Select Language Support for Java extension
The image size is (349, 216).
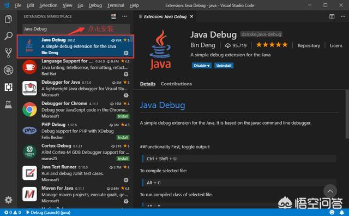pyautogui.click(x=75, y=67)
